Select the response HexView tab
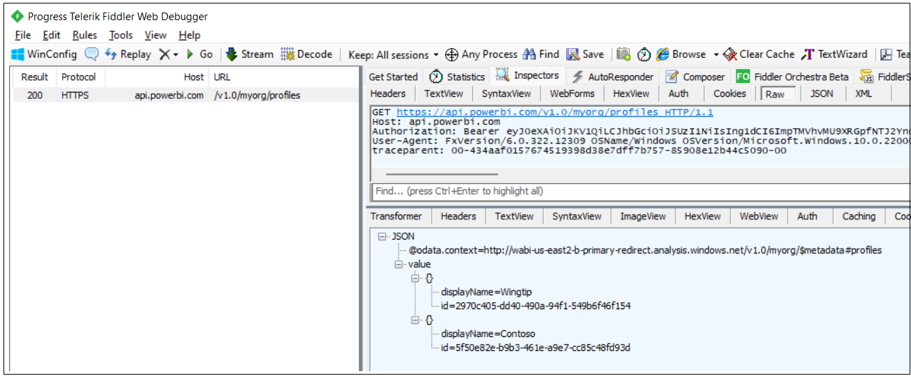This screenshot has width=911, height=376. 703,216
